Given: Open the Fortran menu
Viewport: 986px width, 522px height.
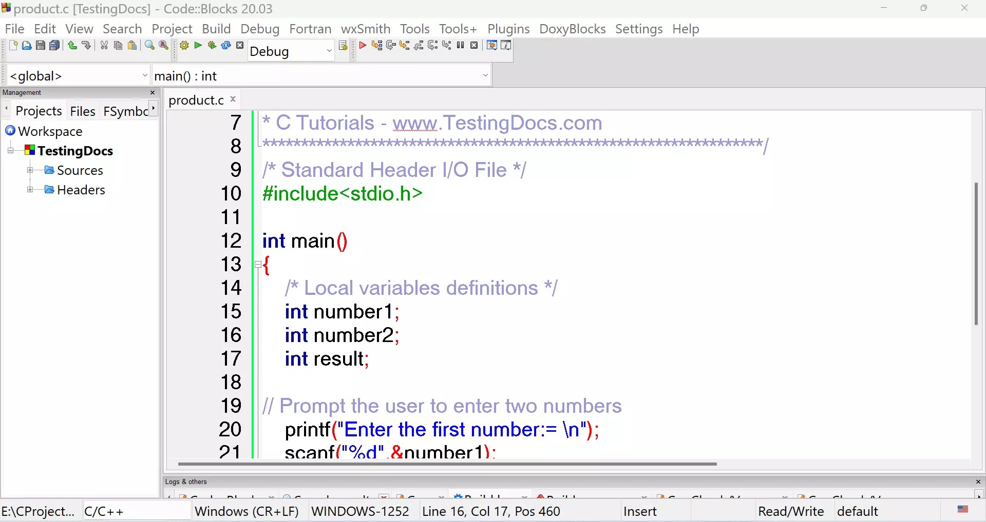Looking at the screenshot, I should click(310, 29).
